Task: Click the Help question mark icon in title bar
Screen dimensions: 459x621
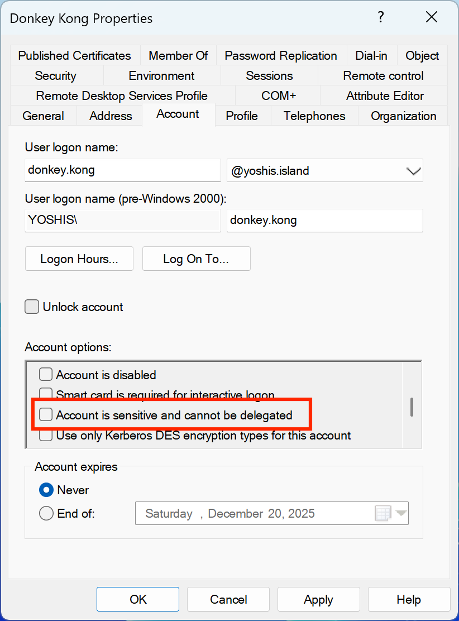Action: (x=381, y=17)
